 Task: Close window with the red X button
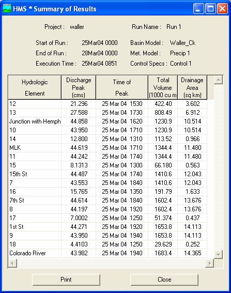222,9
